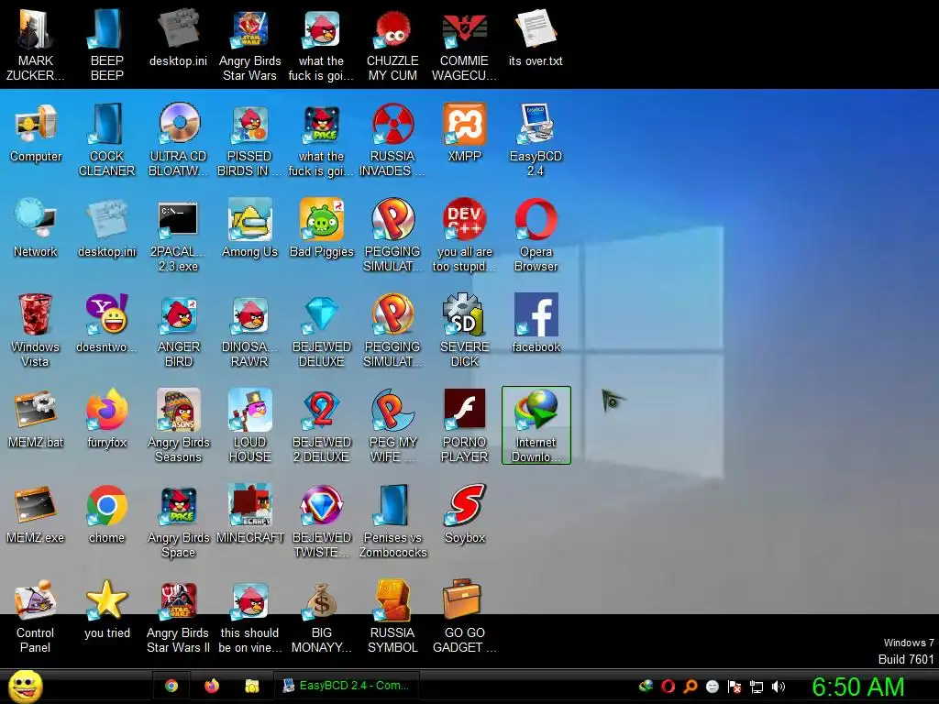Viewport: 939px width, 704px height.
Task: Select the GO GO GADGET briefcase icon
Action: 464,617
